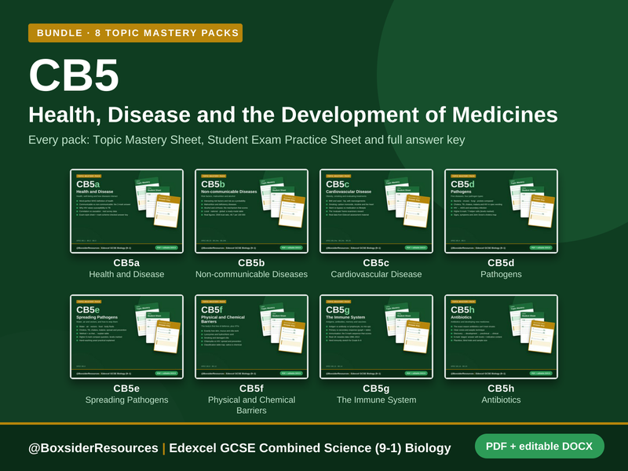Viewport: 628px width, 471px height.
Task: Click the stacked sheets icon in CB5f card
Action: click(x=283, y=327)
